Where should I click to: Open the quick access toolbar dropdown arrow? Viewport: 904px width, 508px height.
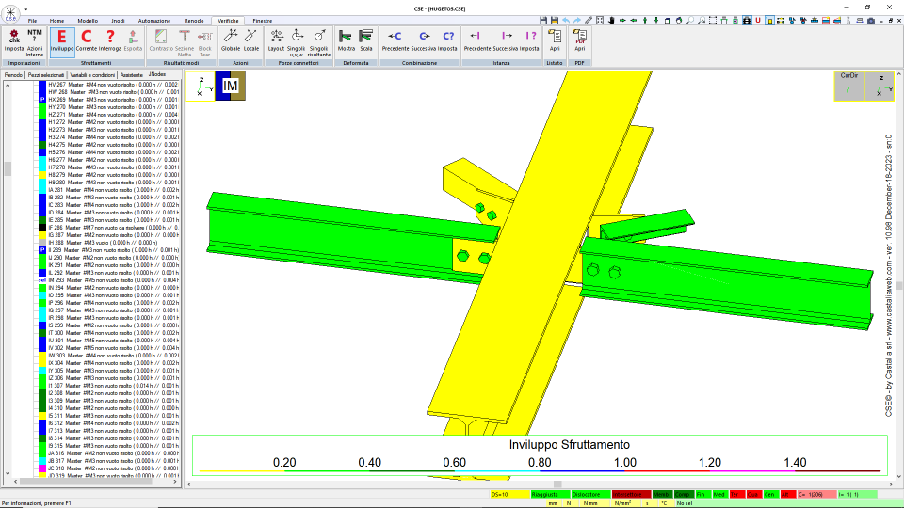click(x=26, y=9)
